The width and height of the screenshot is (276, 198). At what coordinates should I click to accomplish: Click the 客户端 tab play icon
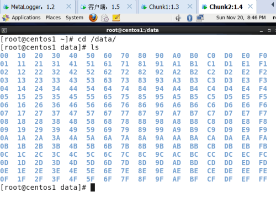[83, 7]
